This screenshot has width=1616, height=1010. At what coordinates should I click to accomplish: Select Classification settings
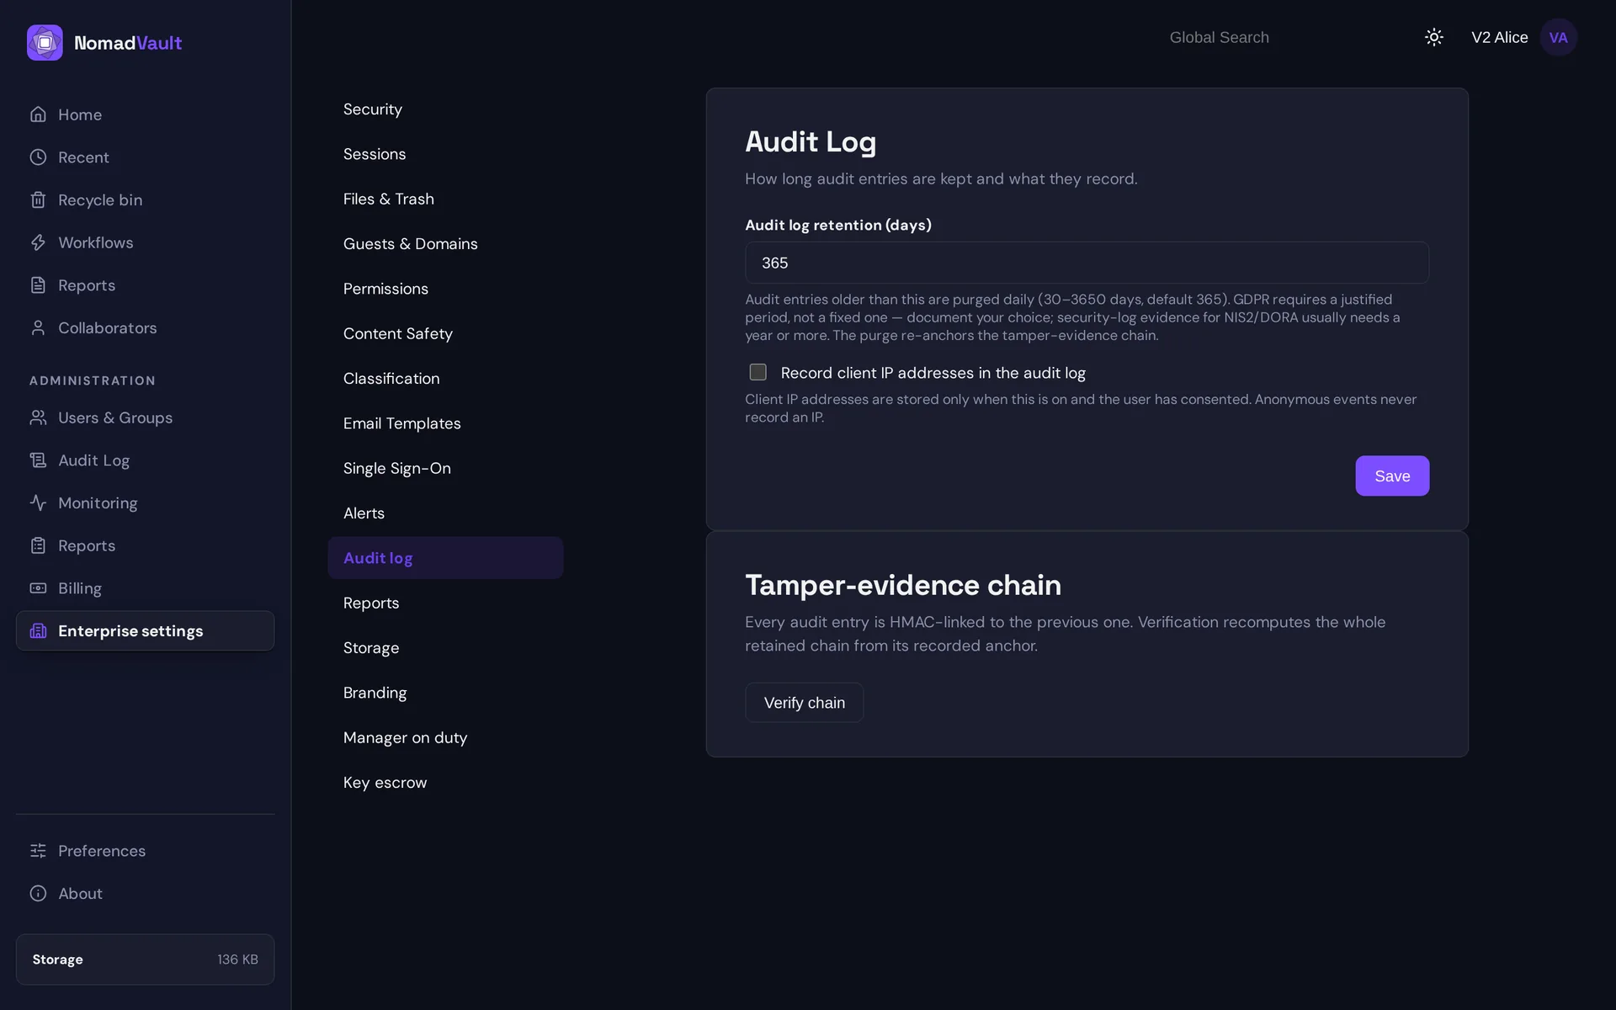click(445, 379)
